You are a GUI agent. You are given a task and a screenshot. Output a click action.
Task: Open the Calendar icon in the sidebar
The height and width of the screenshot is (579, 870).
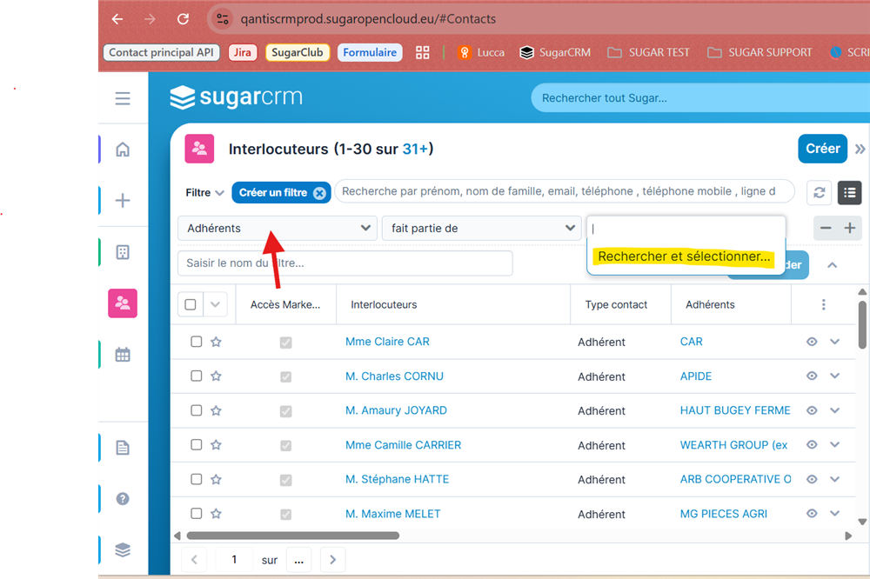123,355
